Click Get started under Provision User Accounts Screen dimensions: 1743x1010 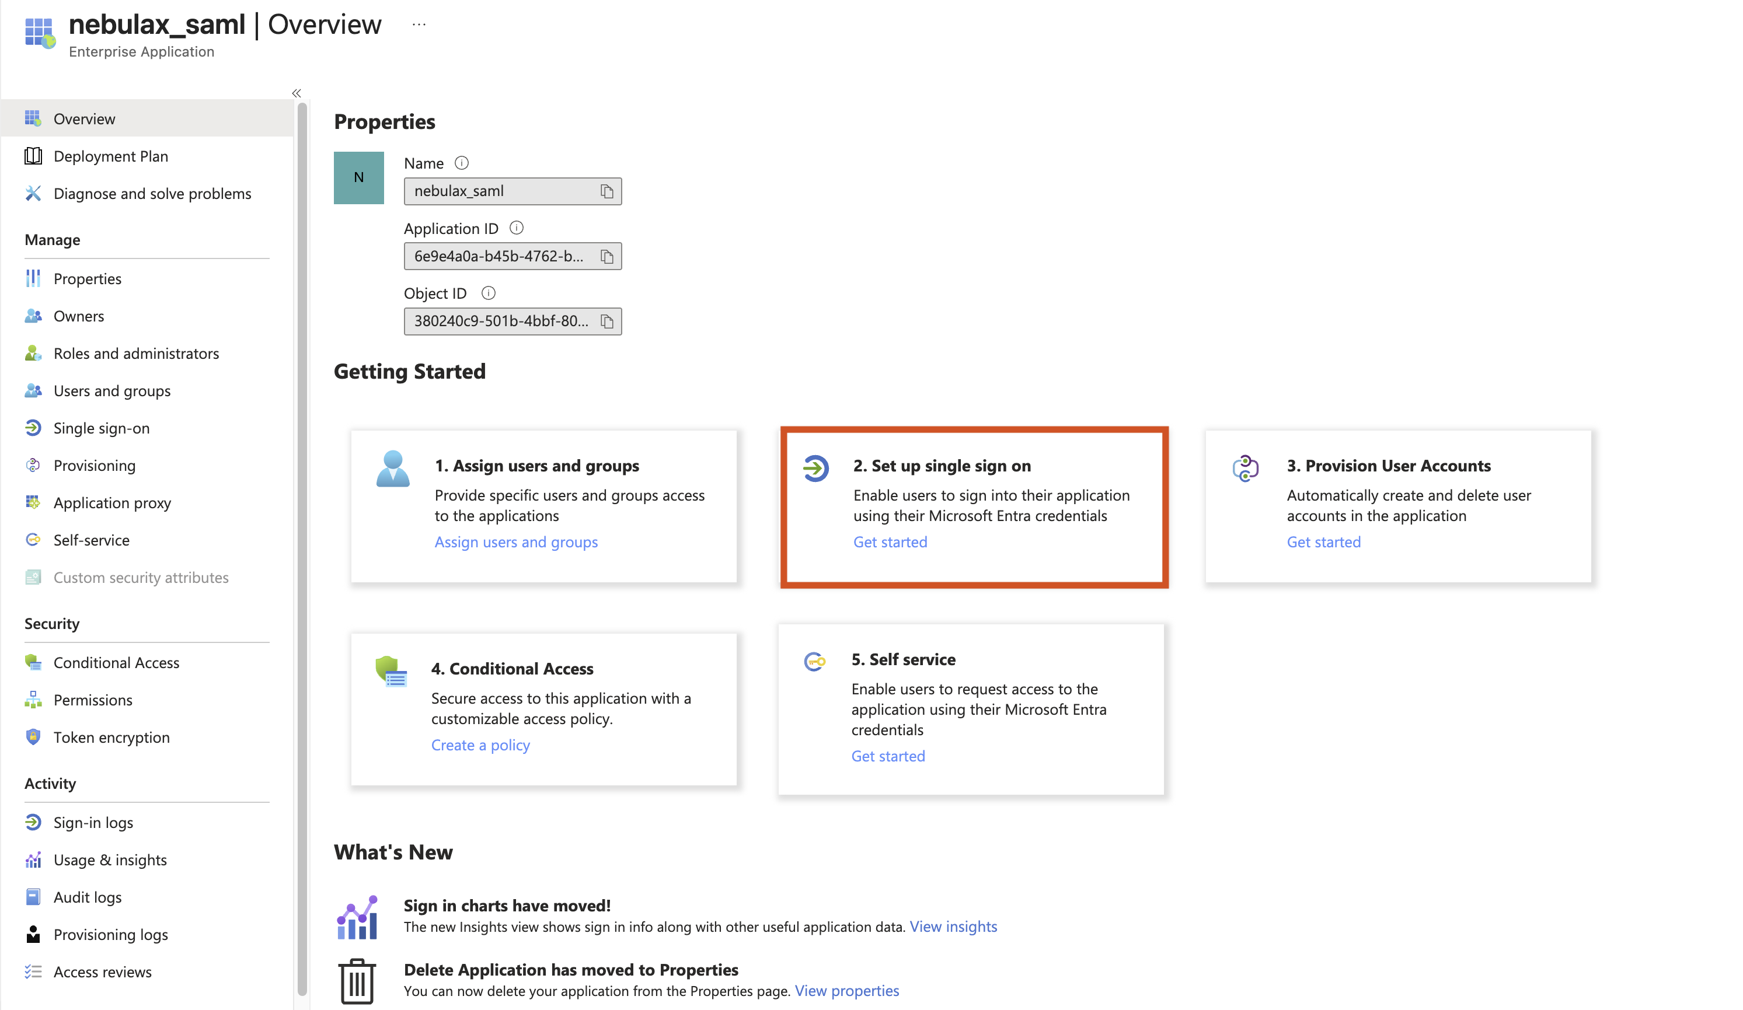click(1323, 541)
